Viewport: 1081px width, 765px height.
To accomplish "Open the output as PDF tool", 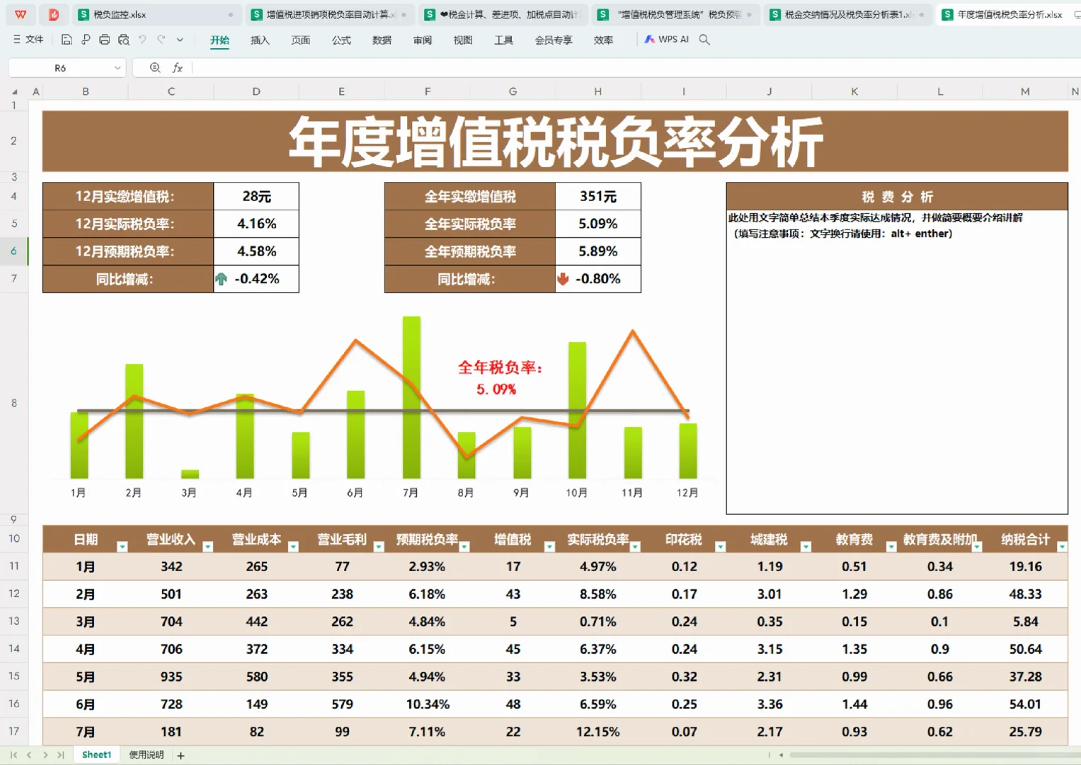I will tap(86, 40).
